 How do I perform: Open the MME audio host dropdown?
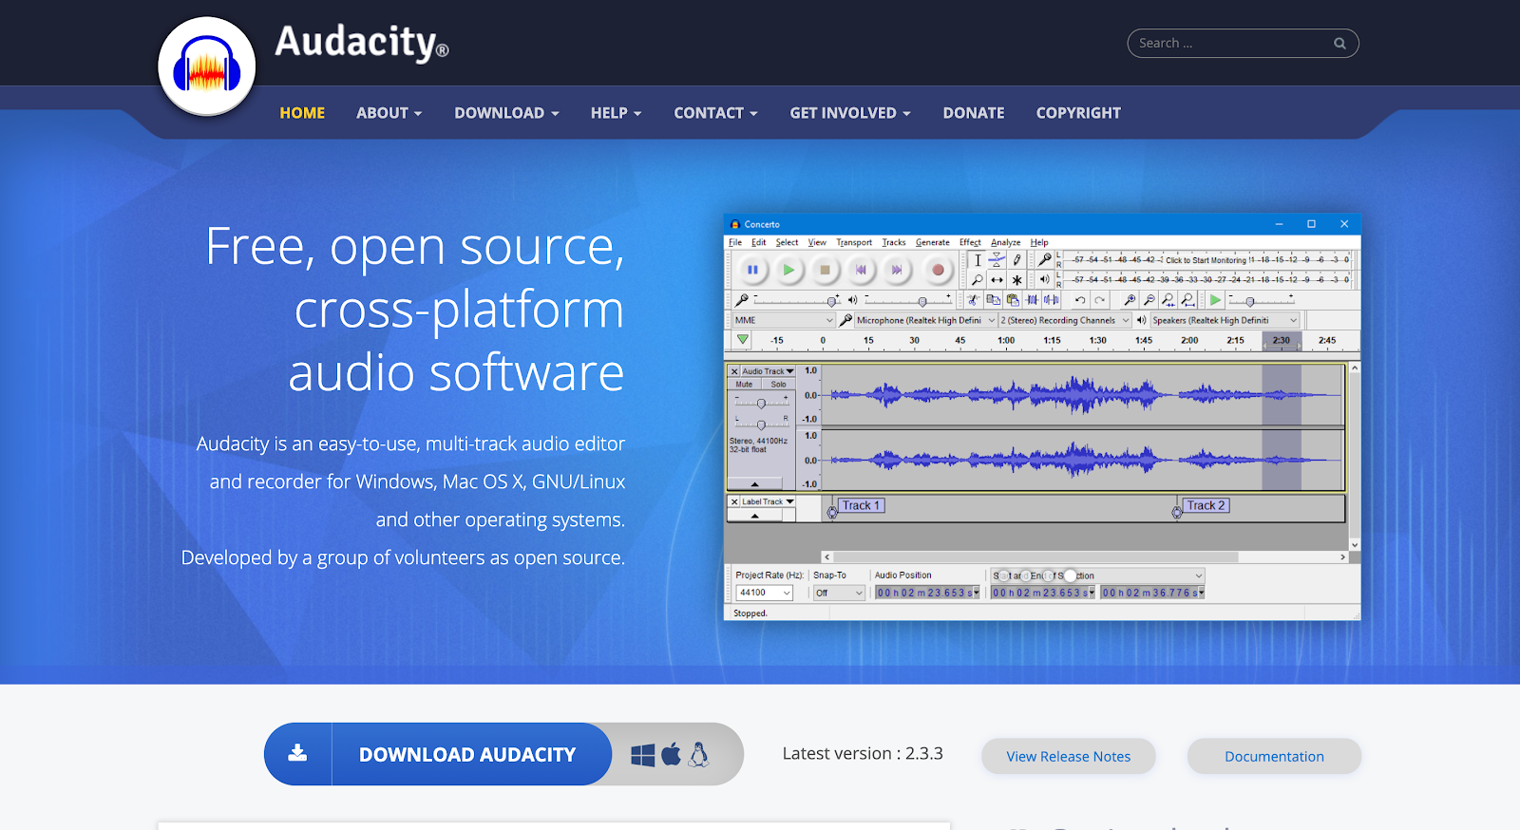pos(783,321)
